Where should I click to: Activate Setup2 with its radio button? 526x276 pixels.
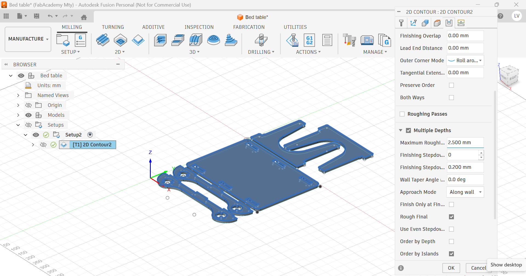(x=90, y=135)
